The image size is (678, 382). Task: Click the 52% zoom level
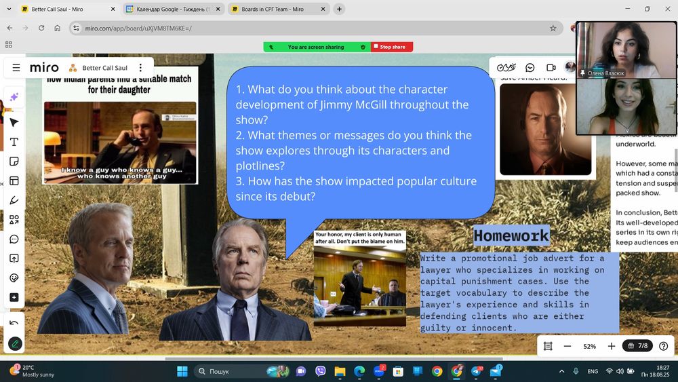(589, 347)
